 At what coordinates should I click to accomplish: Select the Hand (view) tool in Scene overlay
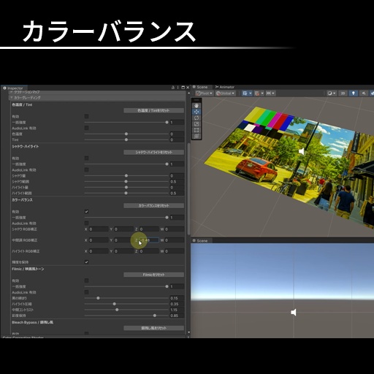[196, 106]
